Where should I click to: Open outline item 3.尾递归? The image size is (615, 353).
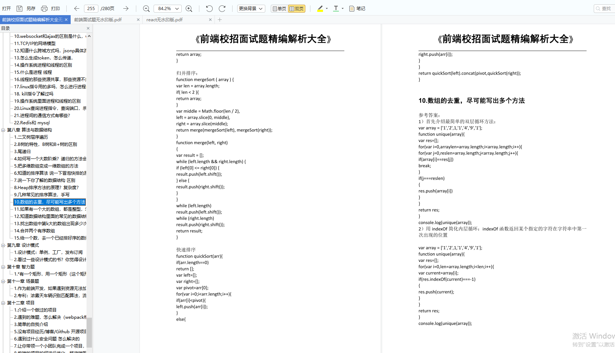pyautogui.click(x=22, y=151)
